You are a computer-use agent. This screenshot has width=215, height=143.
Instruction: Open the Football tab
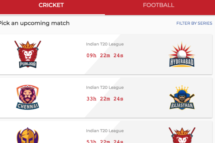pyautogui.click(x=158, y=5)
